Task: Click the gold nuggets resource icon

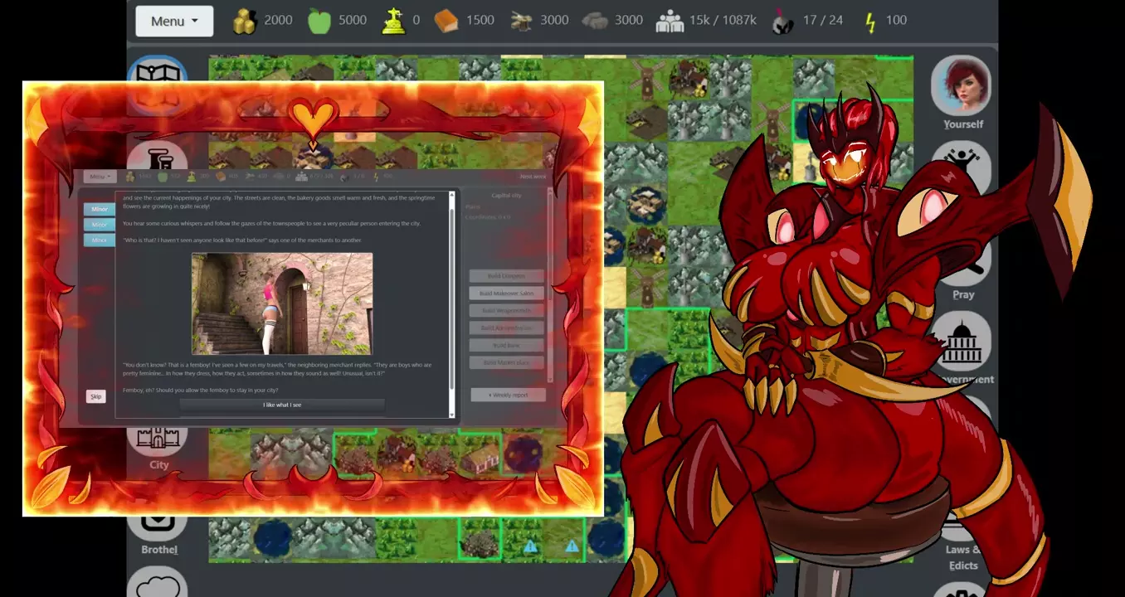Action: coord(244,21)
